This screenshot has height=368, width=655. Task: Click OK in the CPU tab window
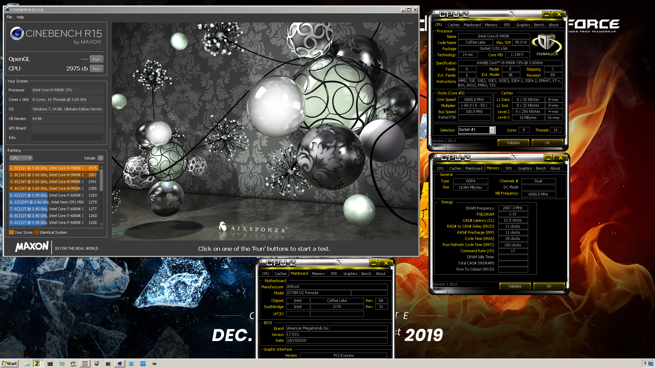(547, 143)
